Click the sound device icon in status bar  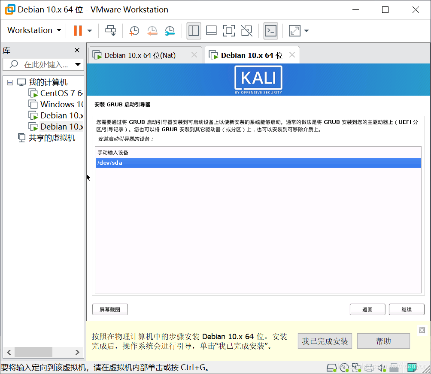coord(382,368)
